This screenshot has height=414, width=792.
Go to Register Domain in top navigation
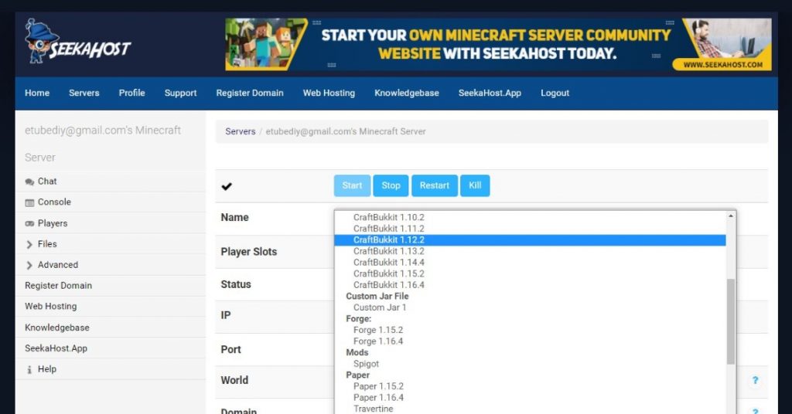(x=250, y=93)
